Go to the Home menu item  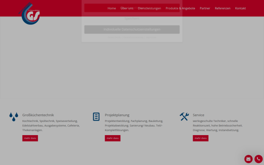(112, 8)
